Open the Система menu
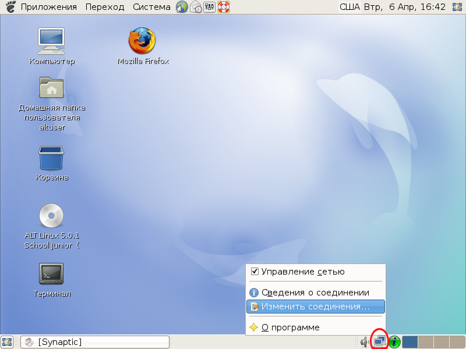The image size is (466, 349). pyautogui.click(x=151, y=7)
